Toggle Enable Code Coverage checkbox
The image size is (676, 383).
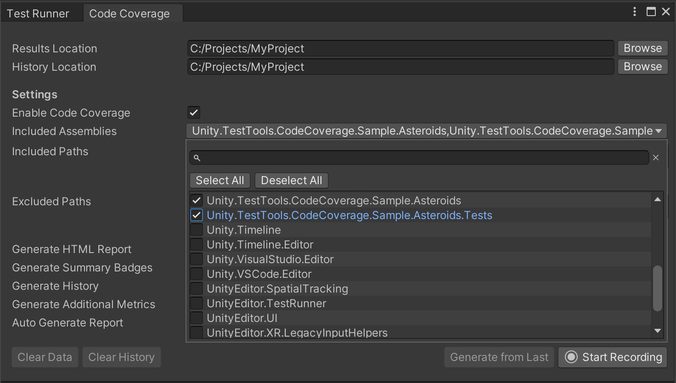pos(194,113)
